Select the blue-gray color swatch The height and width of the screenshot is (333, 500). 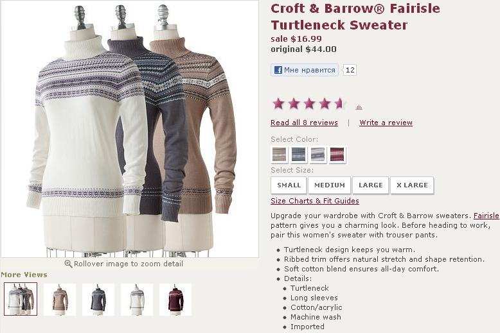click(298, 155)
